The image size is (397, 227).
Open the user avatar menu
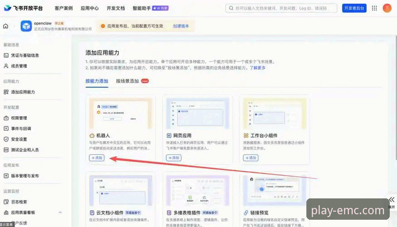pos(387,8)
